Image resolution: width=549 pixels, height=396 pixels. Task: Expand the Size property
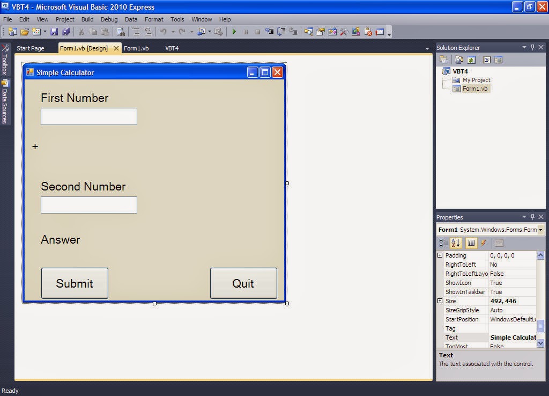point(441,300)
